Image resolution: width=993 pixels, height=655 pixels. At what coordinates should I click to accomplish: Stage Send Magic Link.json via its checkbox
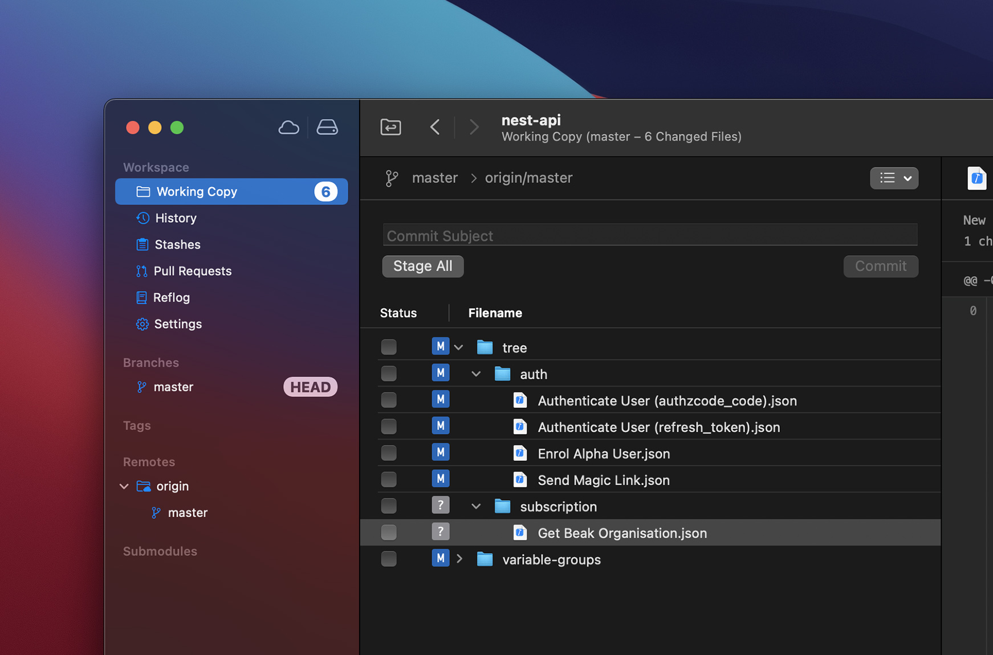(389, 479)
